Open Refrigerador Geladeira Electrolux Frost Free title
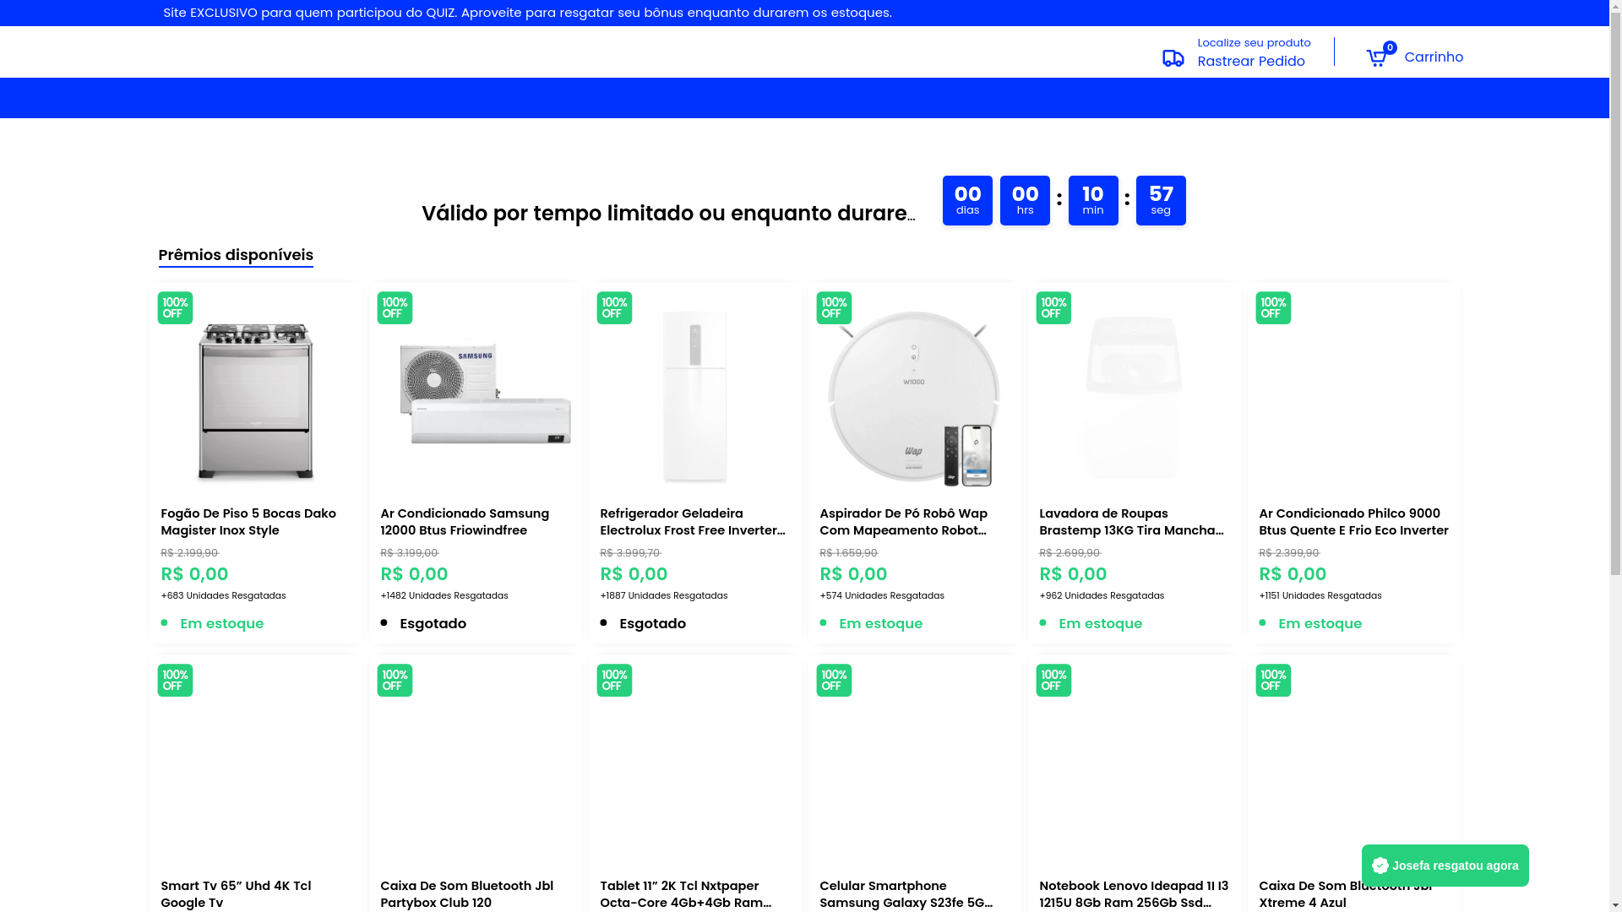The image size is (1622, 912). tap(693, 522)
